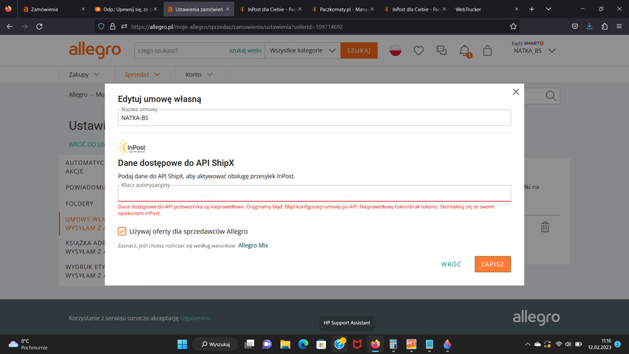The image size is (629, 354).
Task: Click the czego szukasz search field
Action: pos(181,50)
